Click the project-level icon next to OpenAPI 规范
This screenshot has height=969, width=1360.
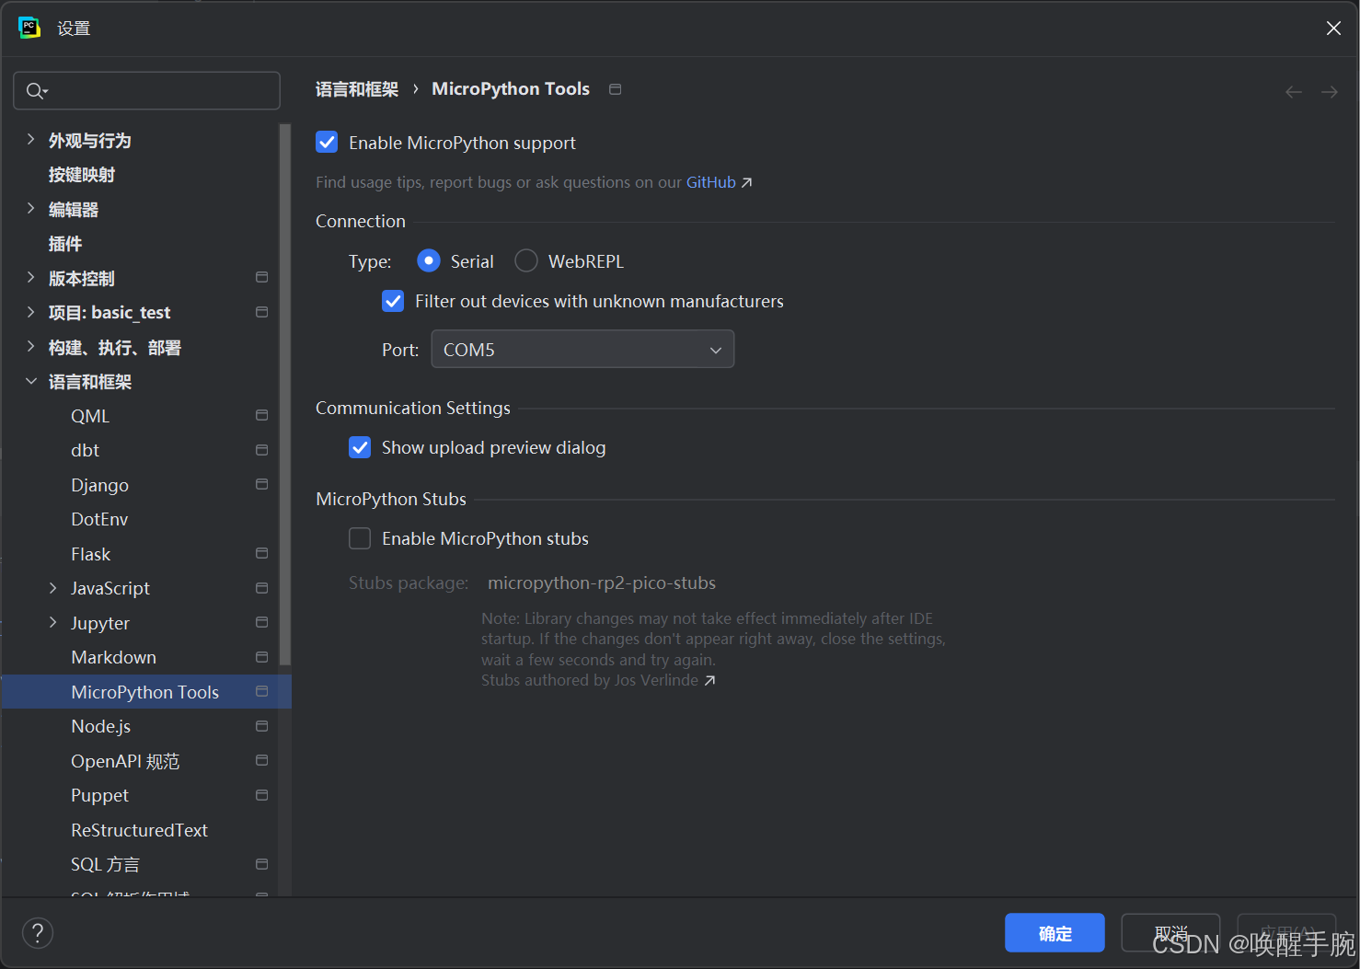click(x=261, y=760)
